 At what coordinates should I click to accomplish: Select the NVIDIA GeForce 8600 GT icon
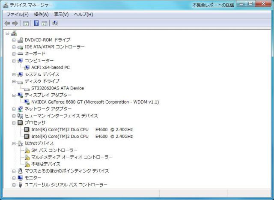point(27,102)
